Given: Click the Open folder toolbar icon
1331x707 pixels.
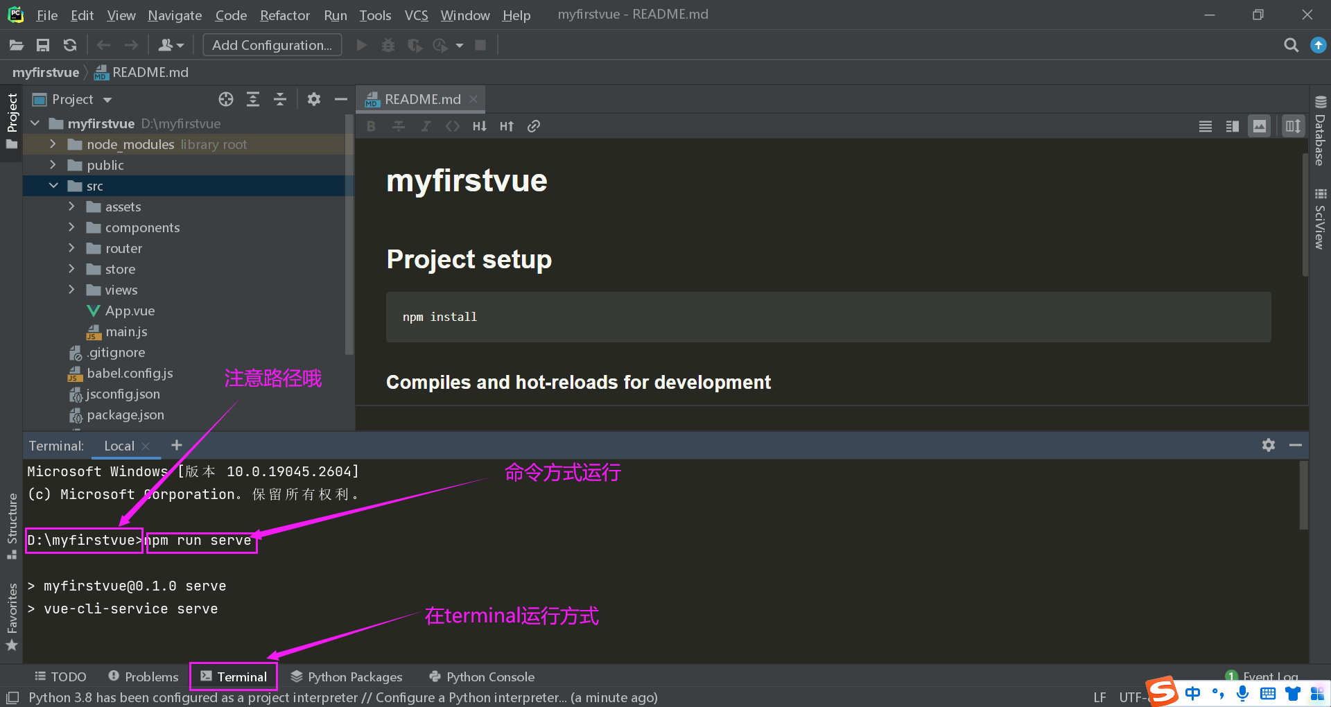Looking at the screenshot, I should 17,45.
